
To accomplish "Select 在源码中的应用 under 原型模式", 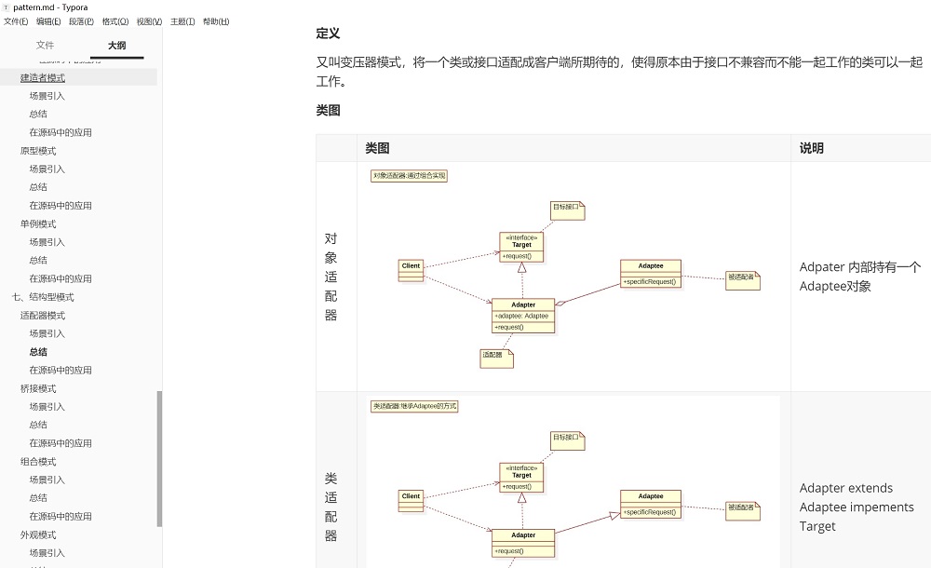I will tap(61, 206).
